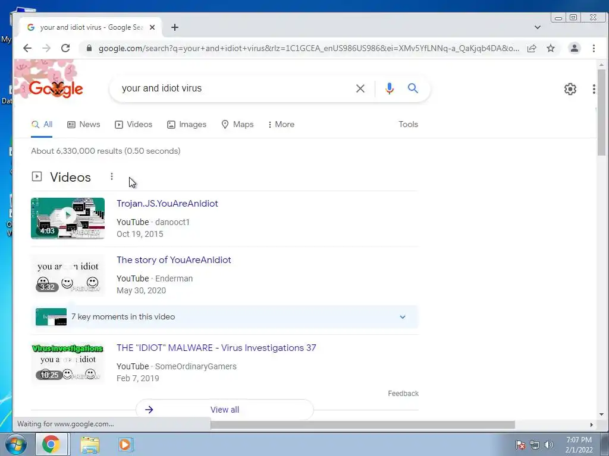Play the 10:25 Virus Investigations thumbnail
This screenshot has height=456, width=609.
tap(68, 363)
